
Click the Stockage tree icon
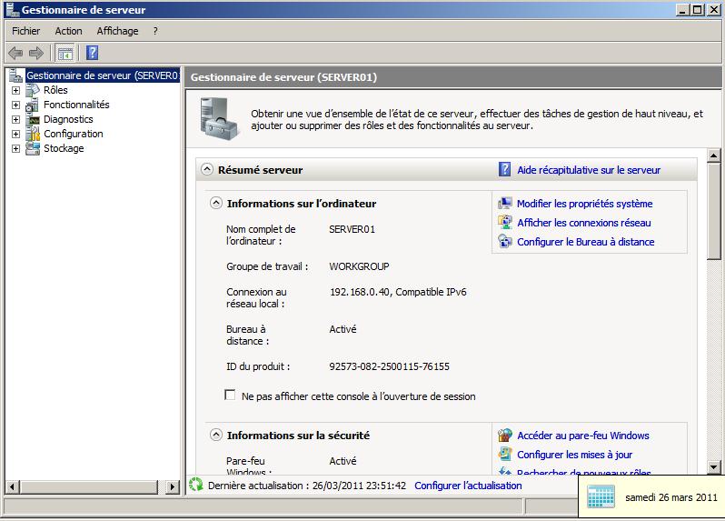(33, 148)
